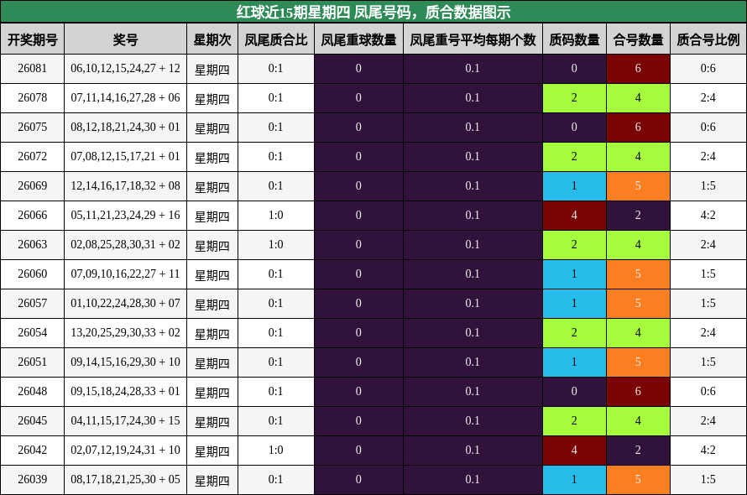Select draw period 26039

33,480
